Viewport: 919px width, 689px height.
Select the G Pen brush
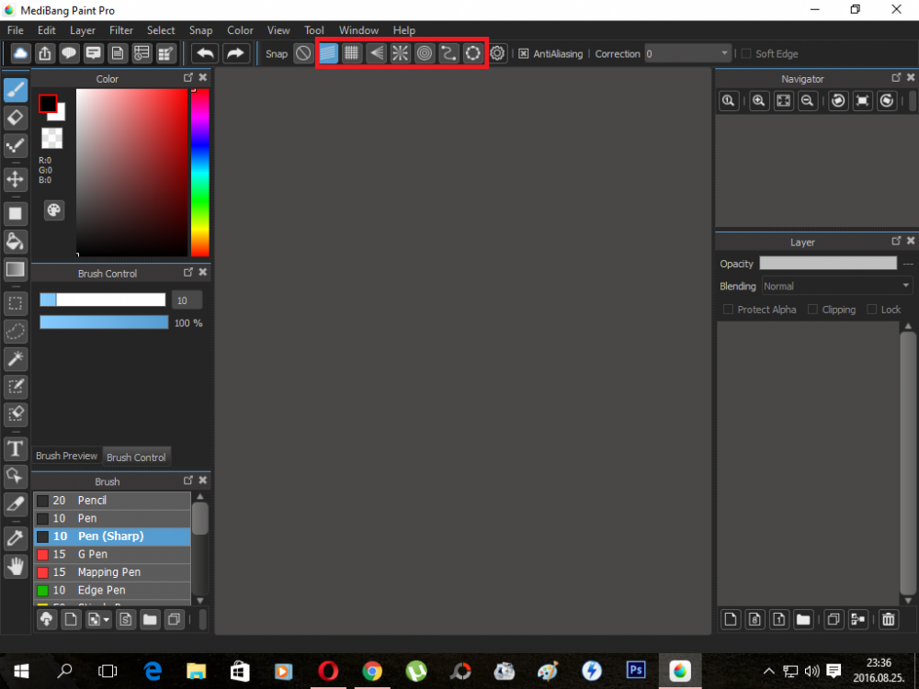[x=92, y=554]
